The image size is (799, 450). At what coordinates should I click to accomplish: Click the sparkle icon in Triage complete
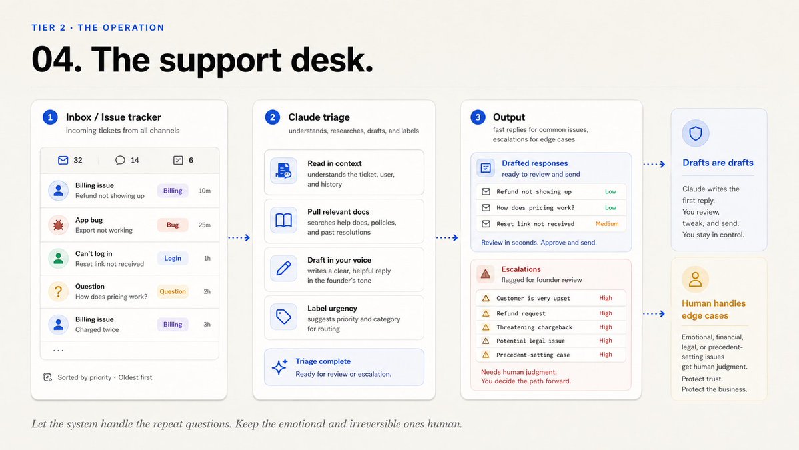(x=279, y=367)
